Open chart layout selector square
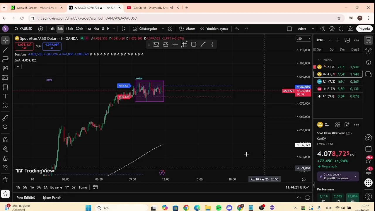The image size is (375, 211). tap(289, 29)
